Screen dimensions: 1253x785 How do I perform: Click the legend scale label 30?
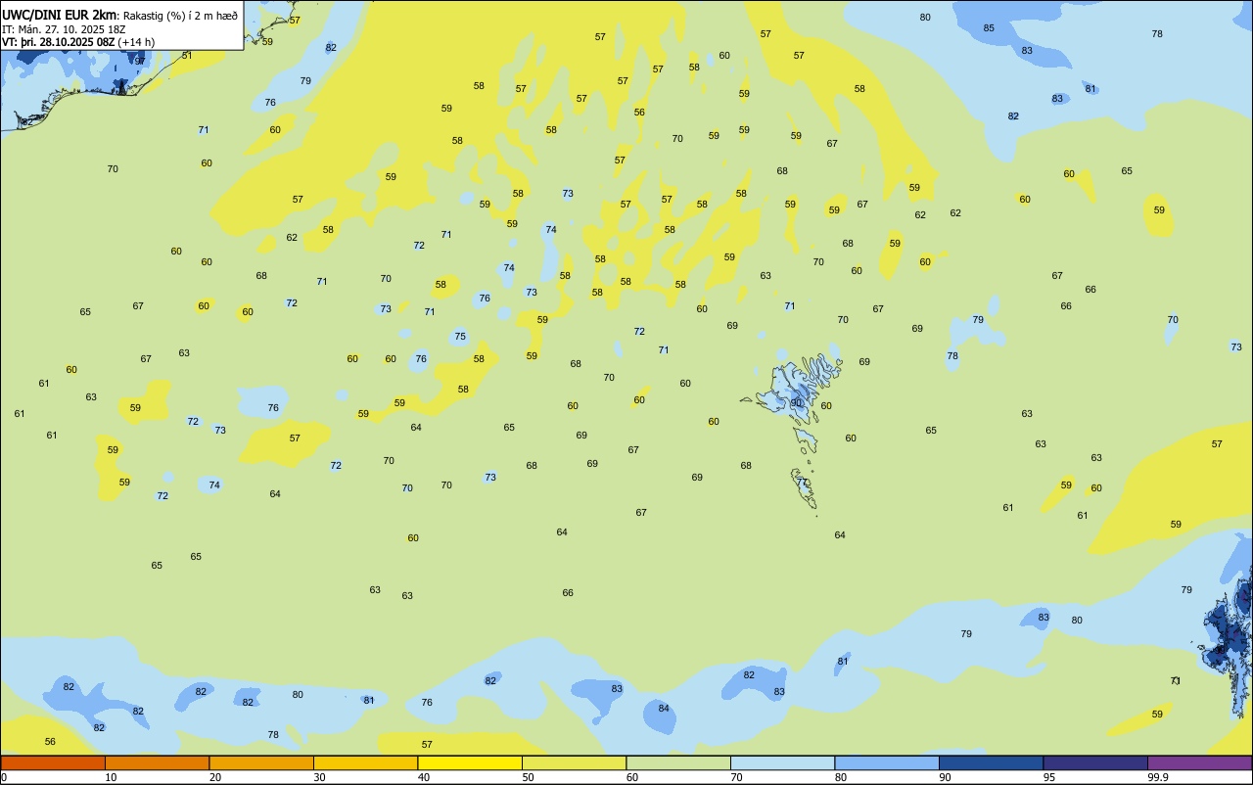click(x=319, y=777)
